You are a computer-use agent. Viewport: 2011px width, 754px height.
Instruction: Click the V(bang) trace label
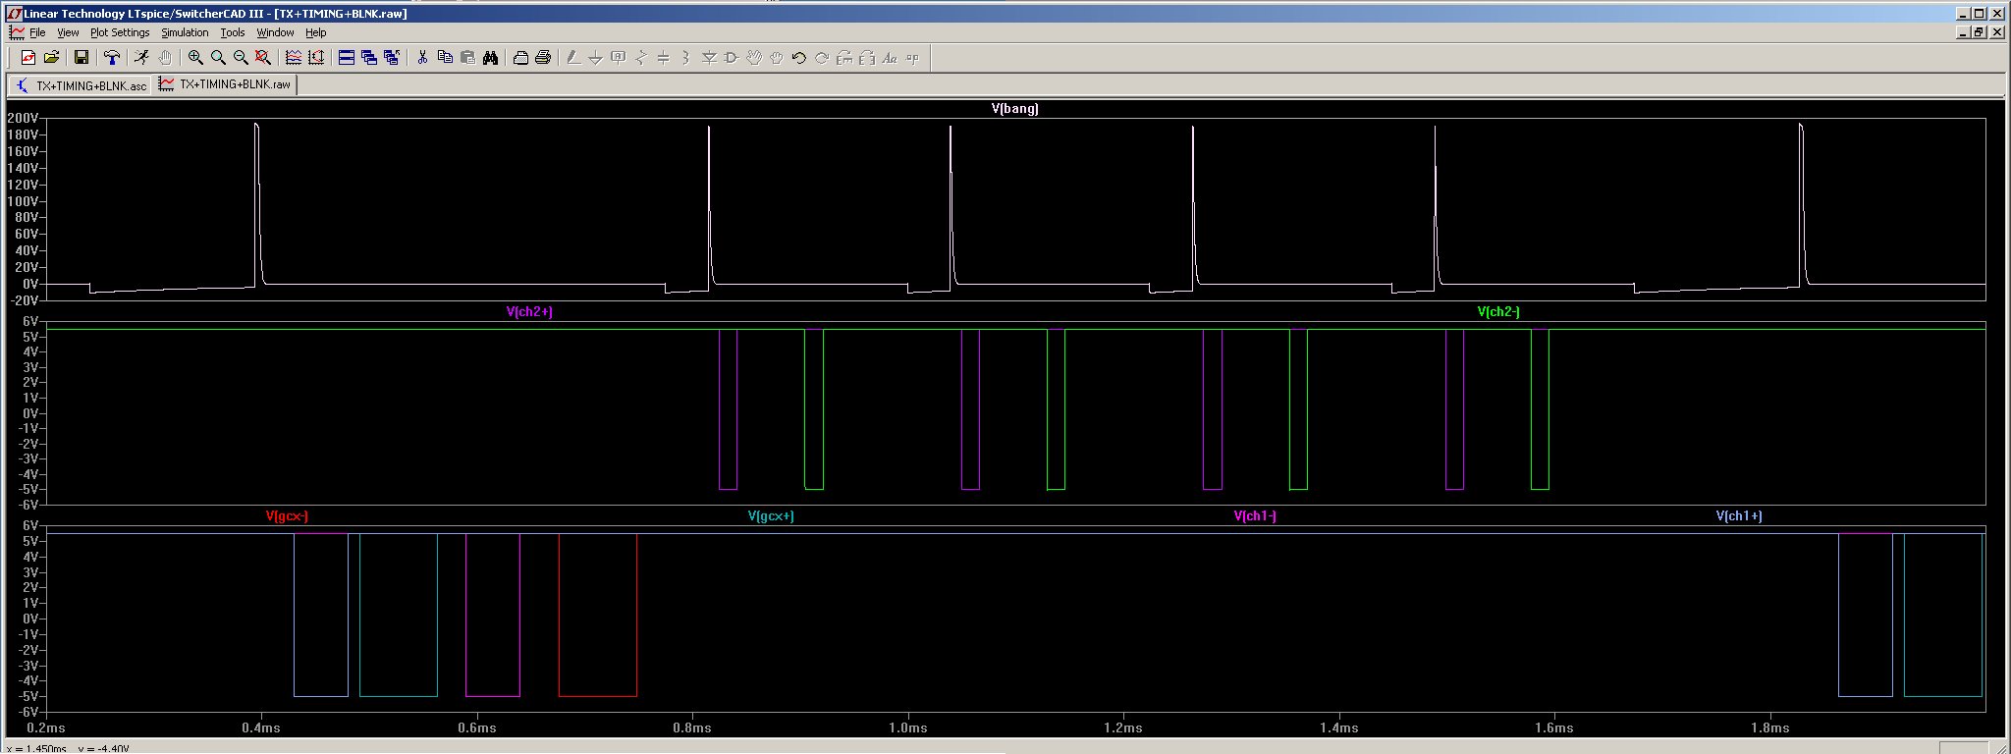(1014, 109)
